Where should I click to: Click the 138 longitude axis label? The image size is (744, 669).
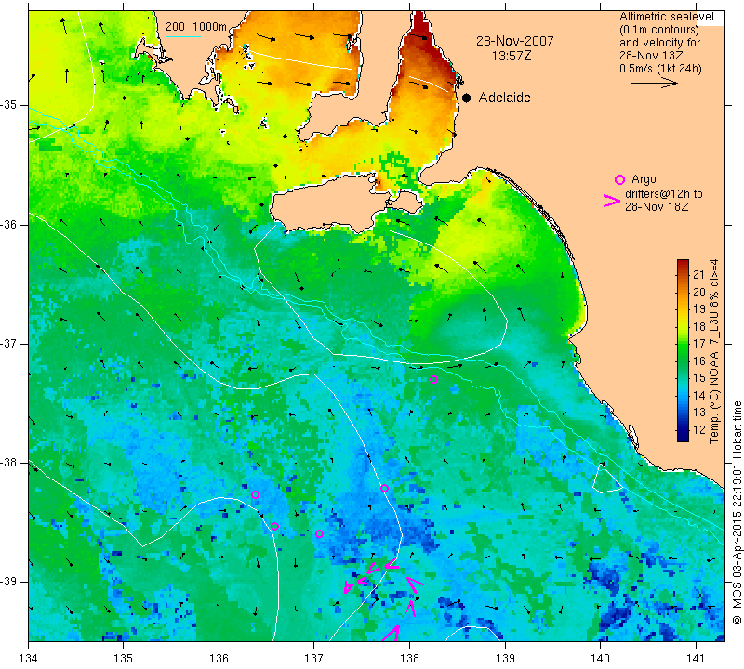pyautogui.click(x=409, y=659)
